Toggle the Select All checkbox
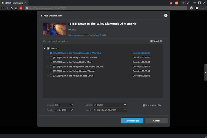The image size is (207, 138). coord(151,41)
